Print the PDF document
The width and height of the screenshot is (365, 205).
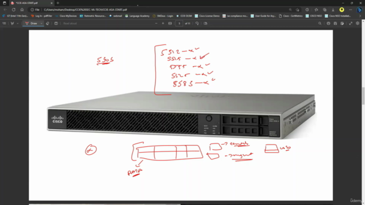pos(328,23)
